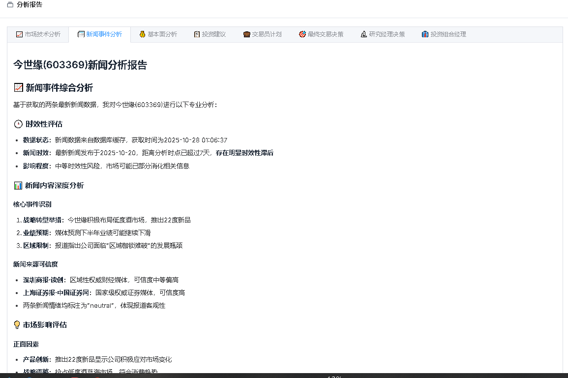Click the 战略转型举措 list item
The height and width of the screenshot is (378, 568).
pos(107,220)
